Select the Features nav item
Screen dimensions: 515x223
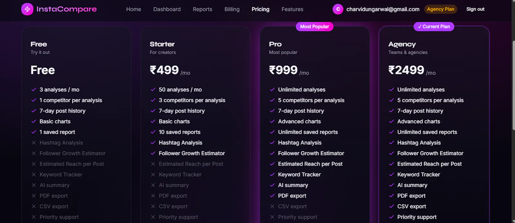(292, 9)
